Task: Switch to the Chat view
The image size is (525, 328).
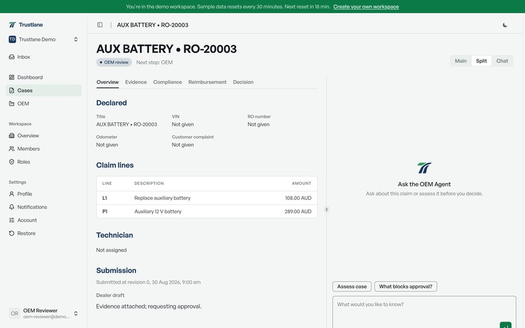Action: [502, 61]
